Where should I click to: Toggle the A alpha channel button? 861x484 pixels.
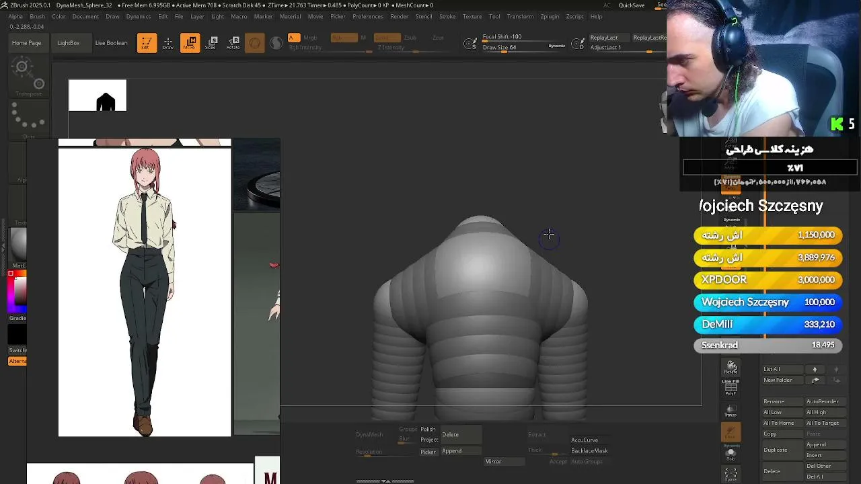coord(294,38)
